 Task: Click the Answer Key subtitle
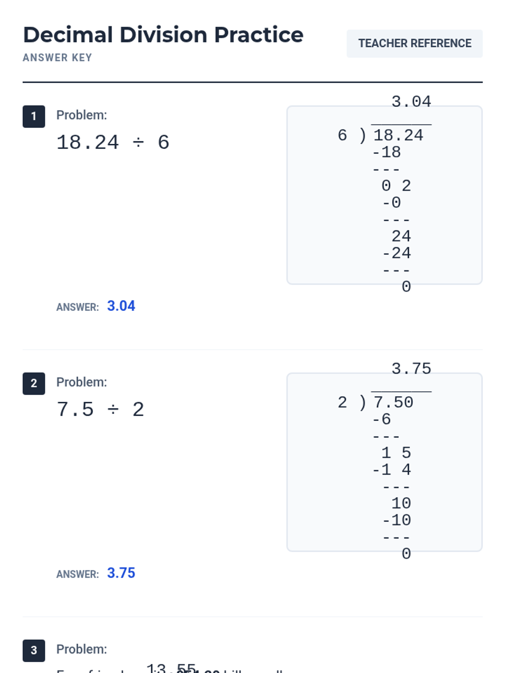(x=57, y=58)
